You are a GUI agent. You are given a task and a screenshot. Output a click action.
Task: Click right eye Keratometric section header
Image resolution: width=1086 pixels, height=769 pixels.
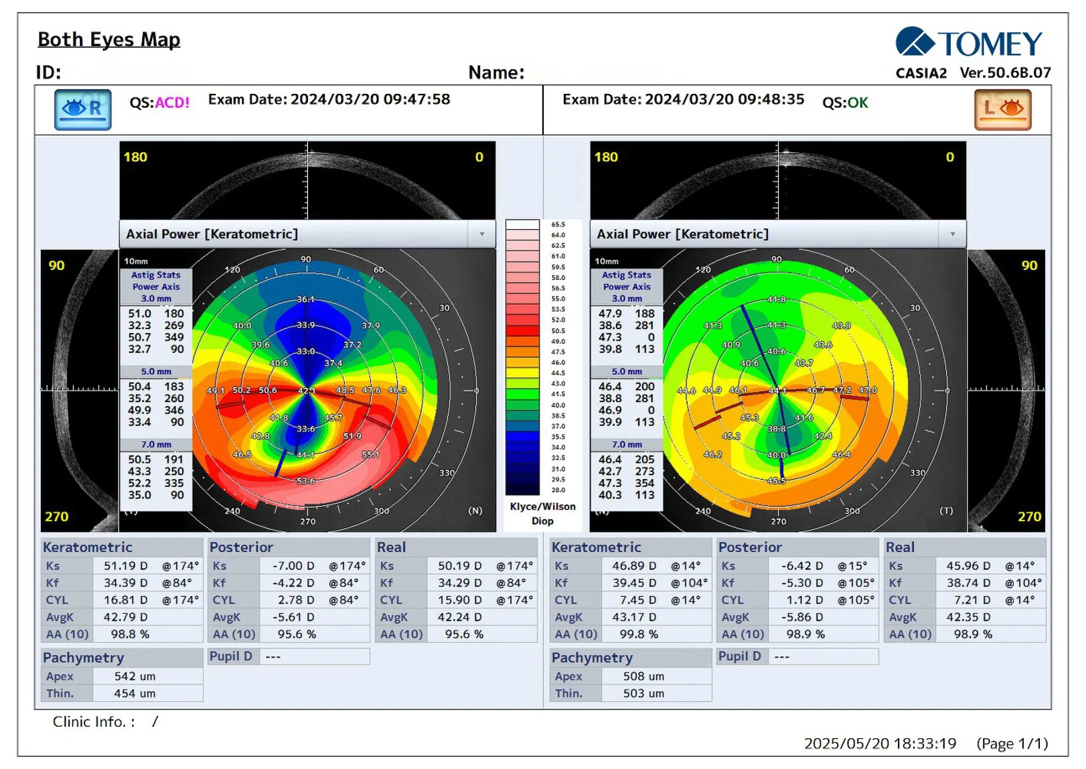coord(122,547)
